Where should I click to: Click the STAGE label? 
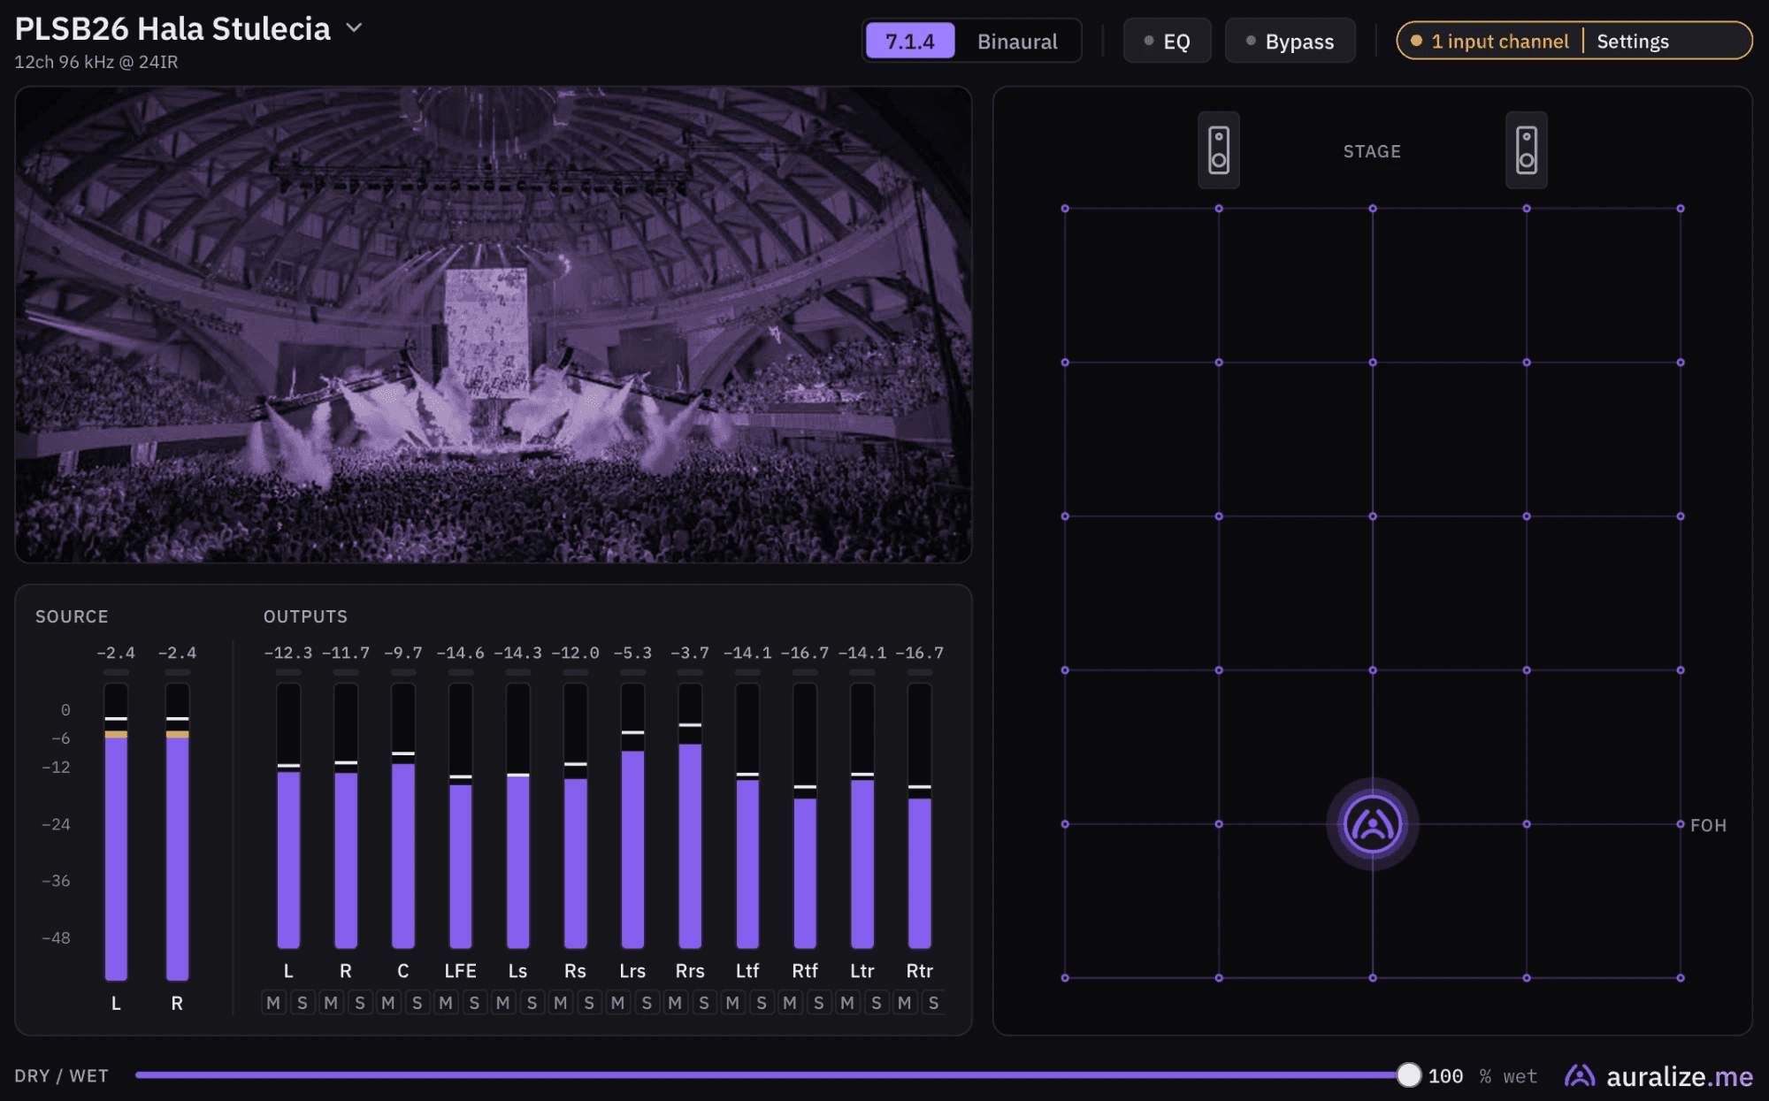pyautogui.click(x=1373, y=151)
